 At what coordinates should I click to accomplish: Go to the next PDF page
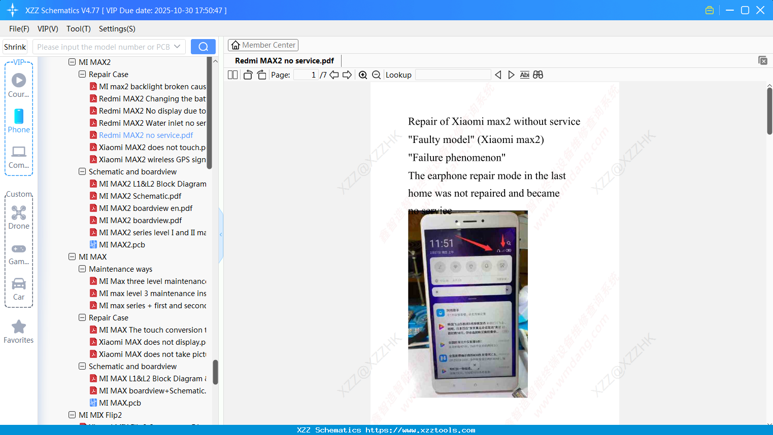coord(347,75)
